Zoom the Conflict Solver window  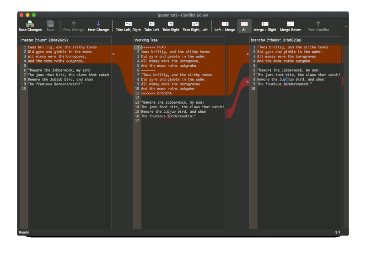tap(34, 15)
